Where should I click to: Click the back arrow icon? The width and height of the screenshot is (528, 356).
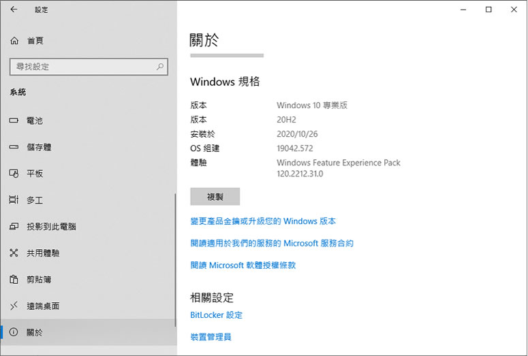(x=14, y=10)
